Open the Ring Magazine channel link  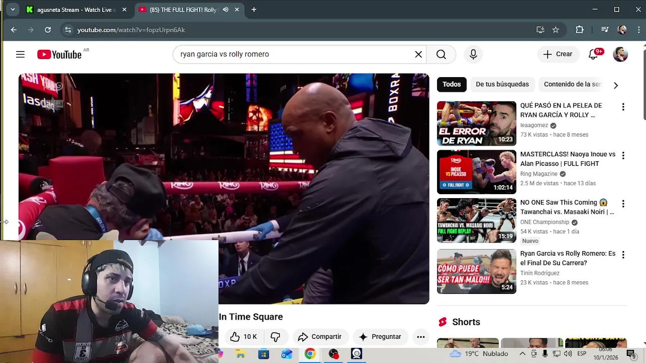coord(539,174)
